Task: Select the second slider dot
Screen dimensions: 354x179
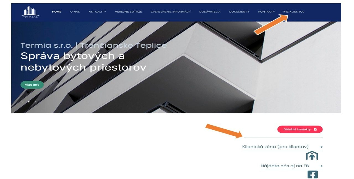Action: click(x=28, y=102)
